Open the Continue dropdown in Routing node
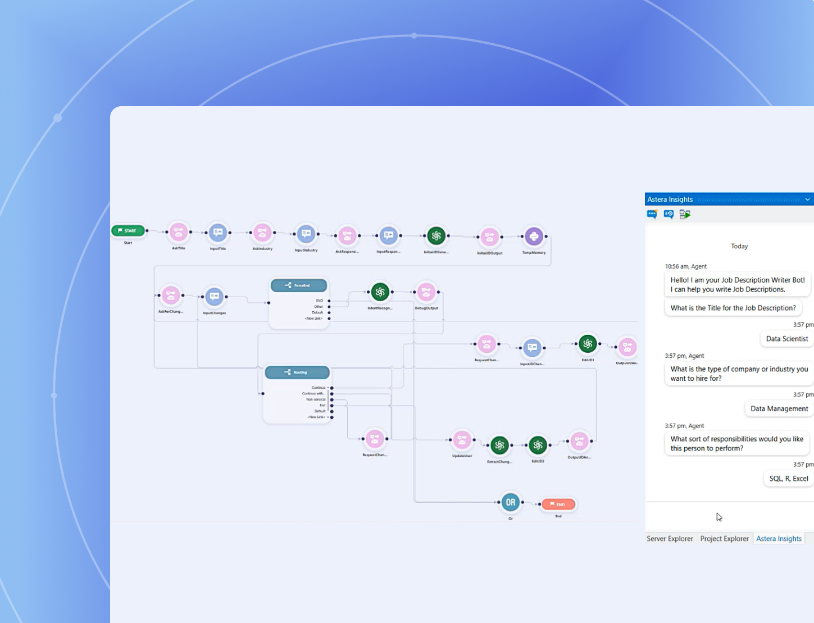814x623 pixels. tap(328, 388)
